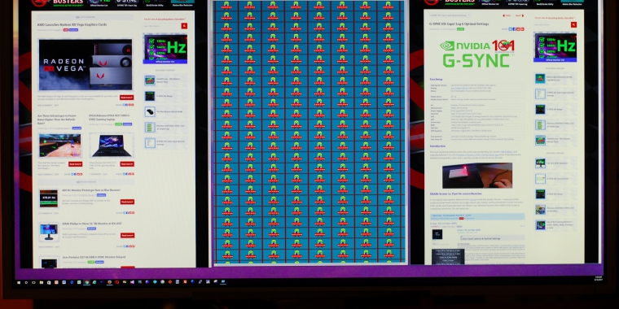Click the NVIDIA G-SYNC 101 header image
Screen dimensions: 619x309
[477, 54]
